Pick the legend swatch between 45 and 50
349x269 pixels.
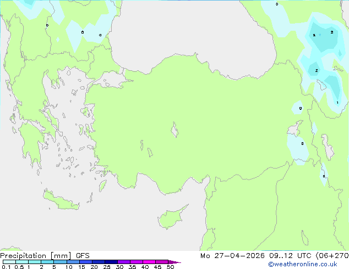click(162, 262)
